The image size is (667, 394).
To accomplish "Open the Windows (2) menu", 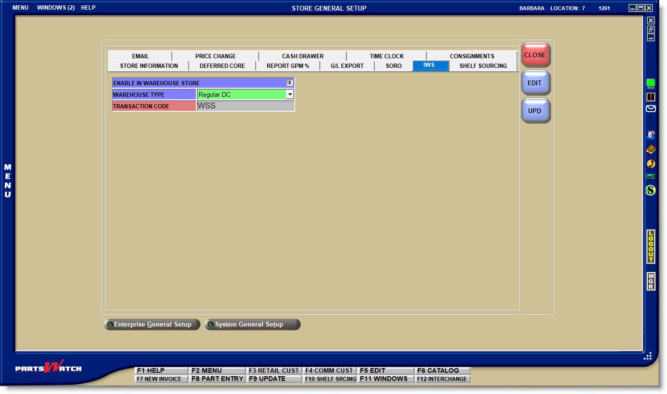I will point(54,7).
